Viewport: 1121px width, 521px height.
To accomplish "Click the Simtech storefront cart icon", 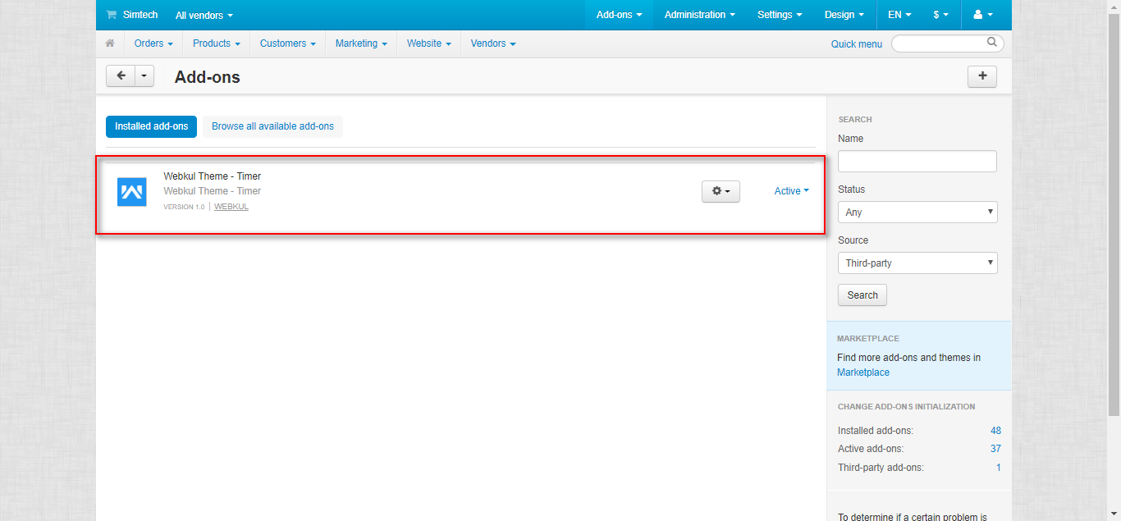I will (x=112, y=15).
